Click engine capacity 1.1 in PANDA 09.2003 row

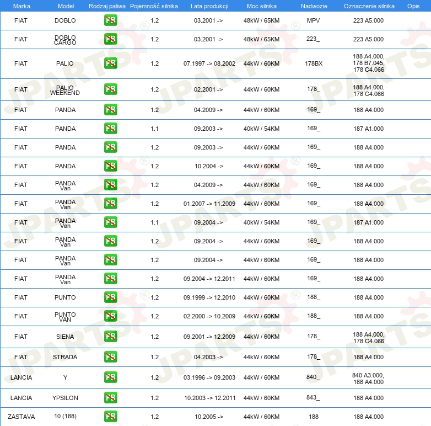point(154,129)
